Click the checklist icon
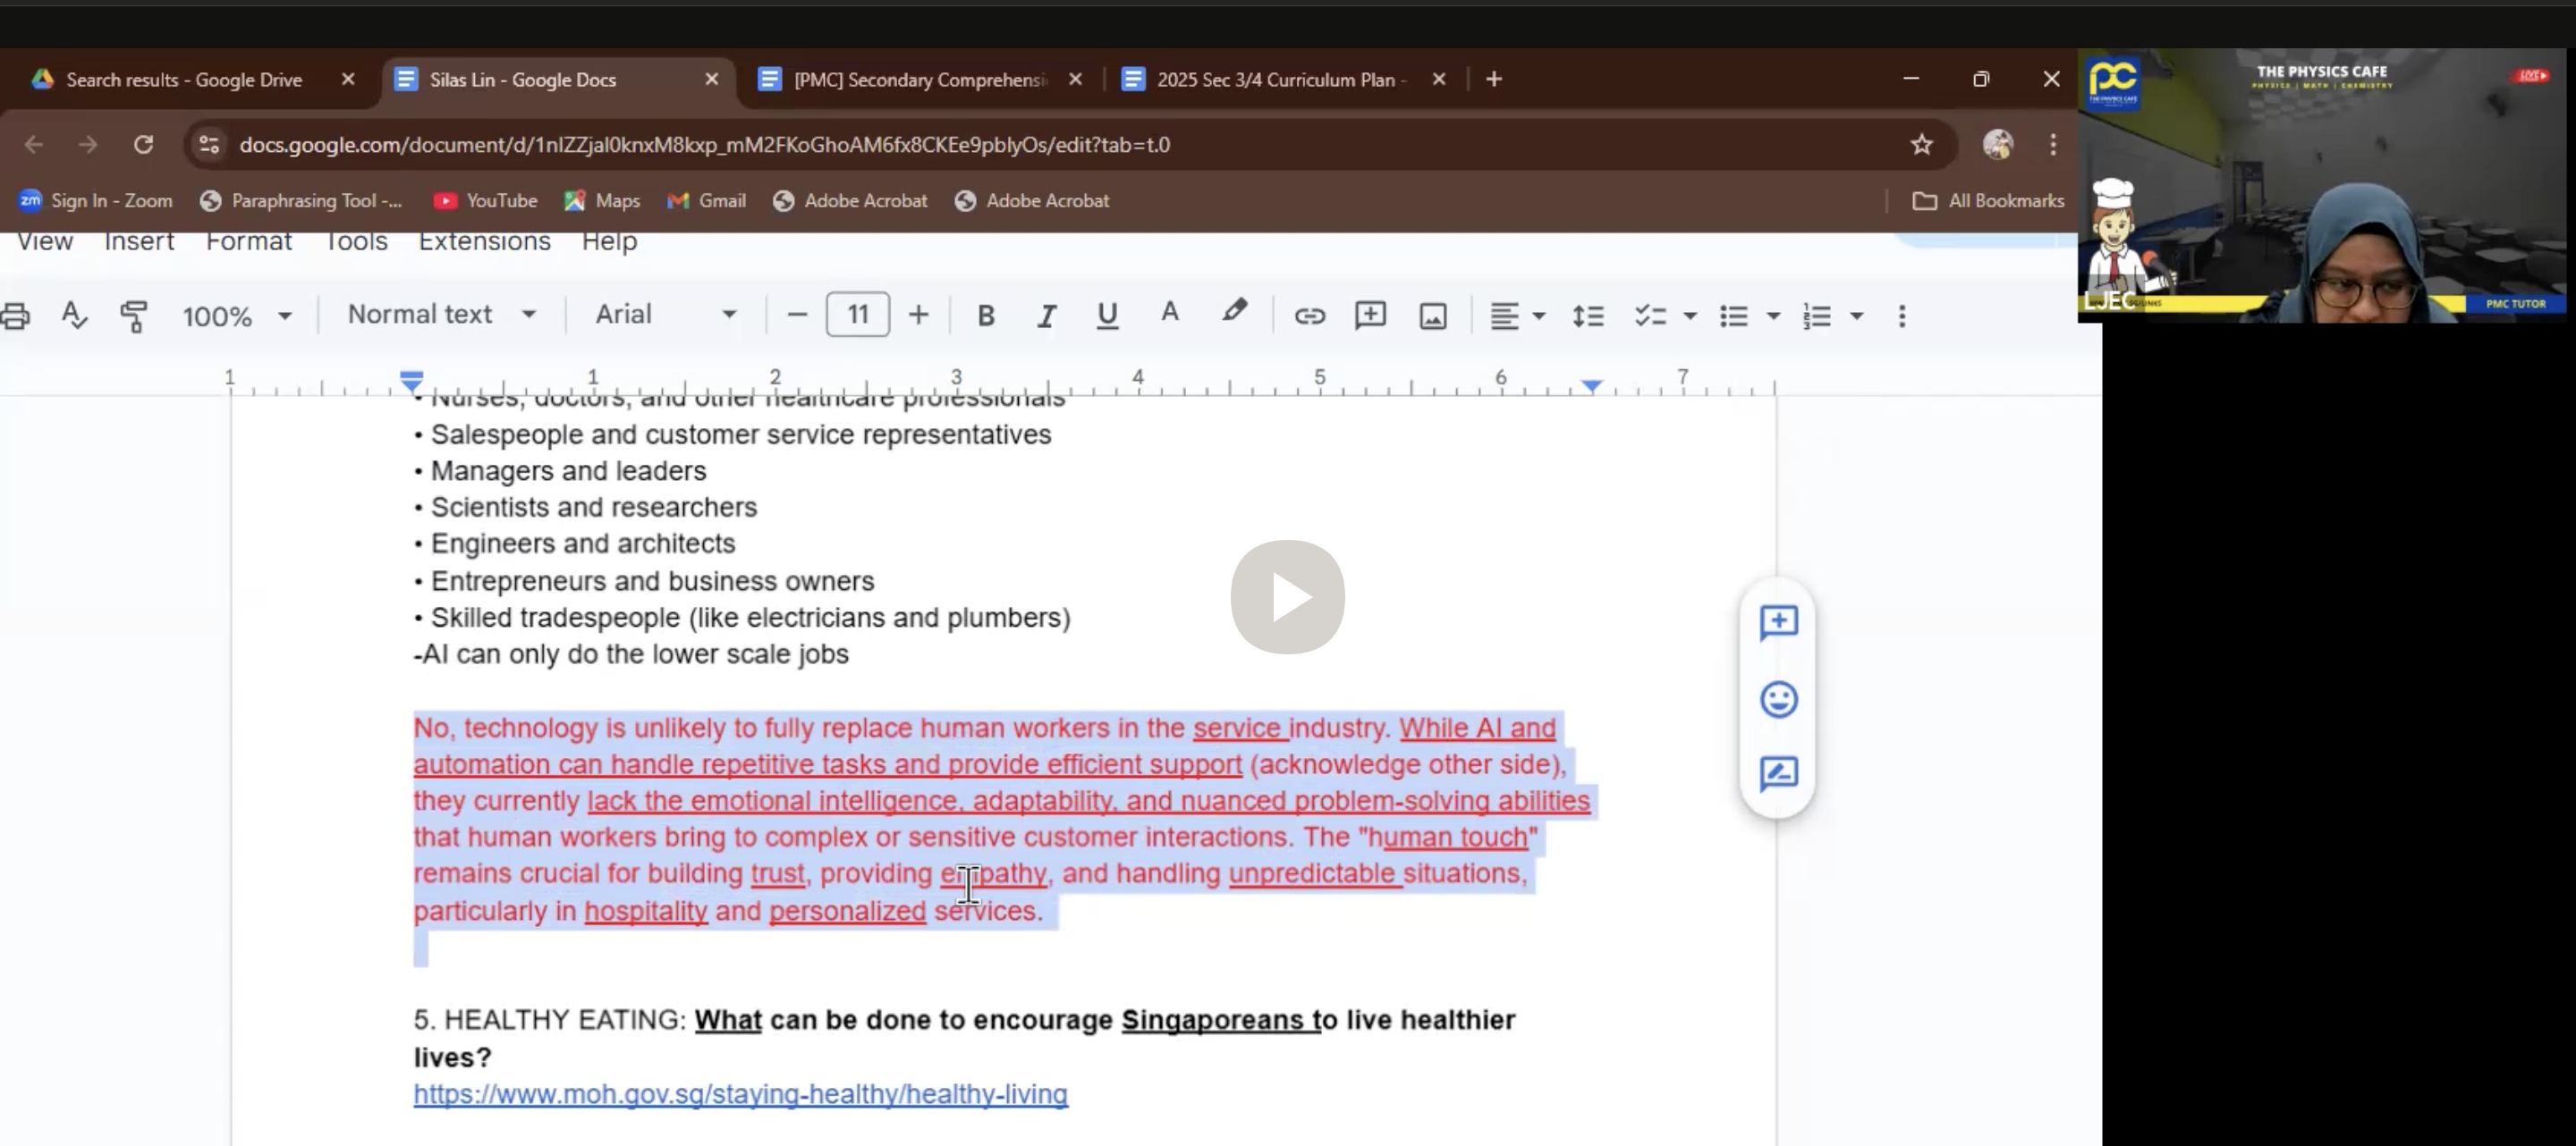The image size is (2576, 1146). coord(1650,316)
